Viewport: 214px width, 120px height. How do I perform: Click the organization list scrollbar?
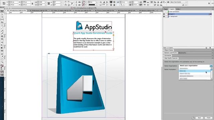[x=211, y=73]
